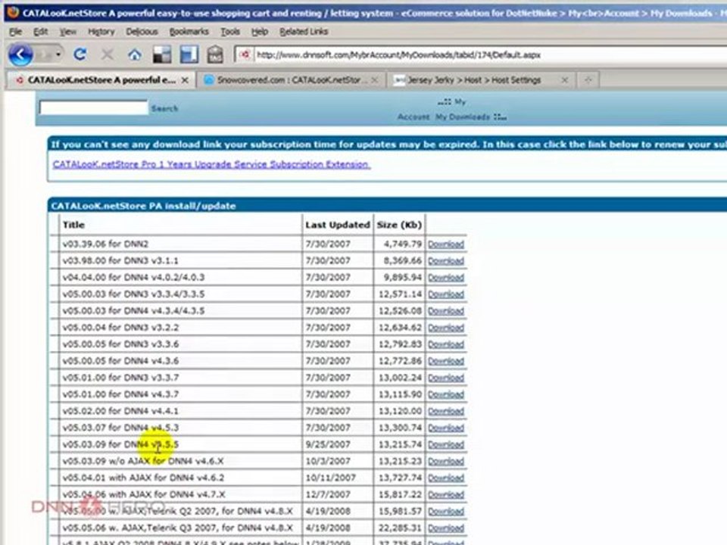Download v05.00.03 for DNN3 v3.3.4/3.3.5
Image resolution: width=727 pixels, height=545 pixels.
[445, 294]
